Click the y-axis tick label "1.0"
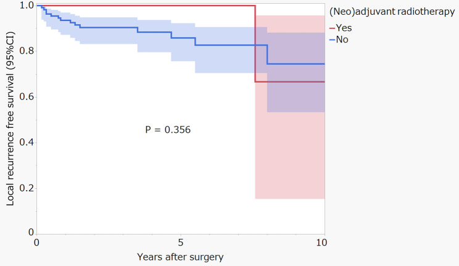This screenshot has height=266, width=459. coord(26,6)
